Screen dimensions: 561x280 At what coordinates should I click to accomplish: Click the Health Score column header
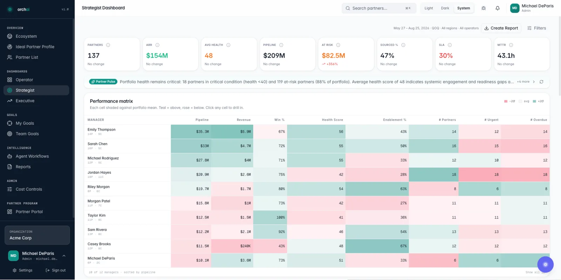(332, 120)
